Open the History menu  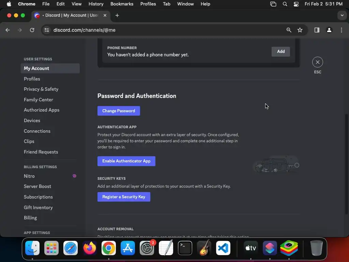pos(96,4)
